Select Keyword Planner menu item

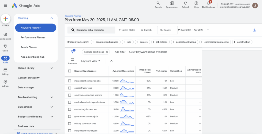click(x=36, y=28)
